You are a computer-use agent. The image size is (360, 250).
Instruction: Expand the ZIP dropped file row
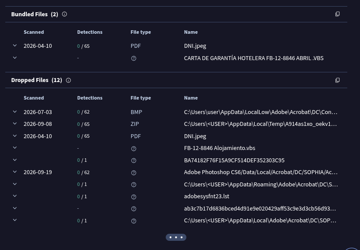[x=15, y=124]
